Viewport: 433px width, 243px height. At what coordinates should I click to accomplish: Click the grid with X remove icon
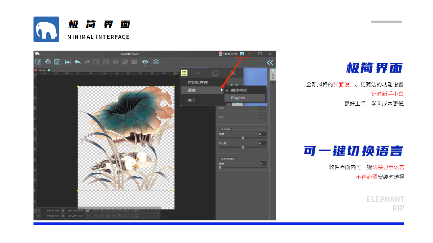pyautogui.click(x=134, y=62)
